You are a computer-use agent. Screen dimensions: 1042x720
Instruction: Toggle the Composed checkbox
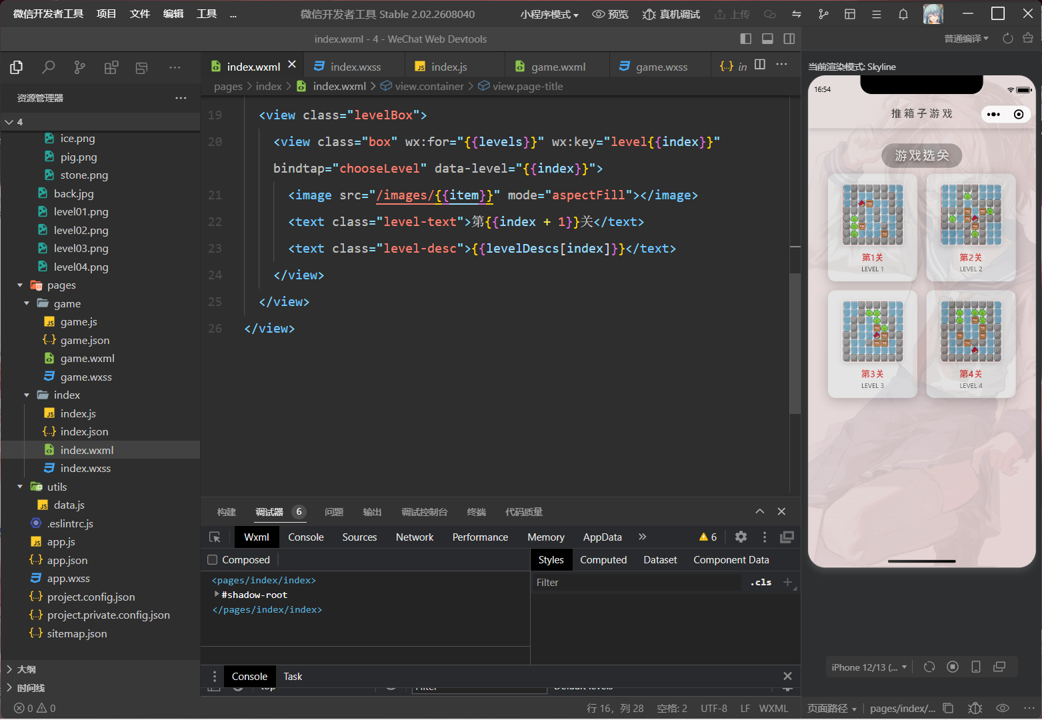click(x=213, y=560)
